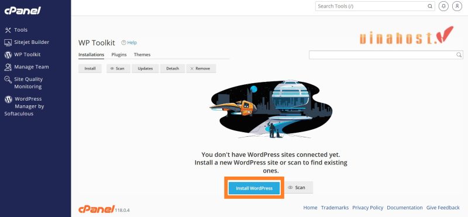Click the WP Toolkit search magnifier icon
468x217 pixels.
[x=459, y=54]
